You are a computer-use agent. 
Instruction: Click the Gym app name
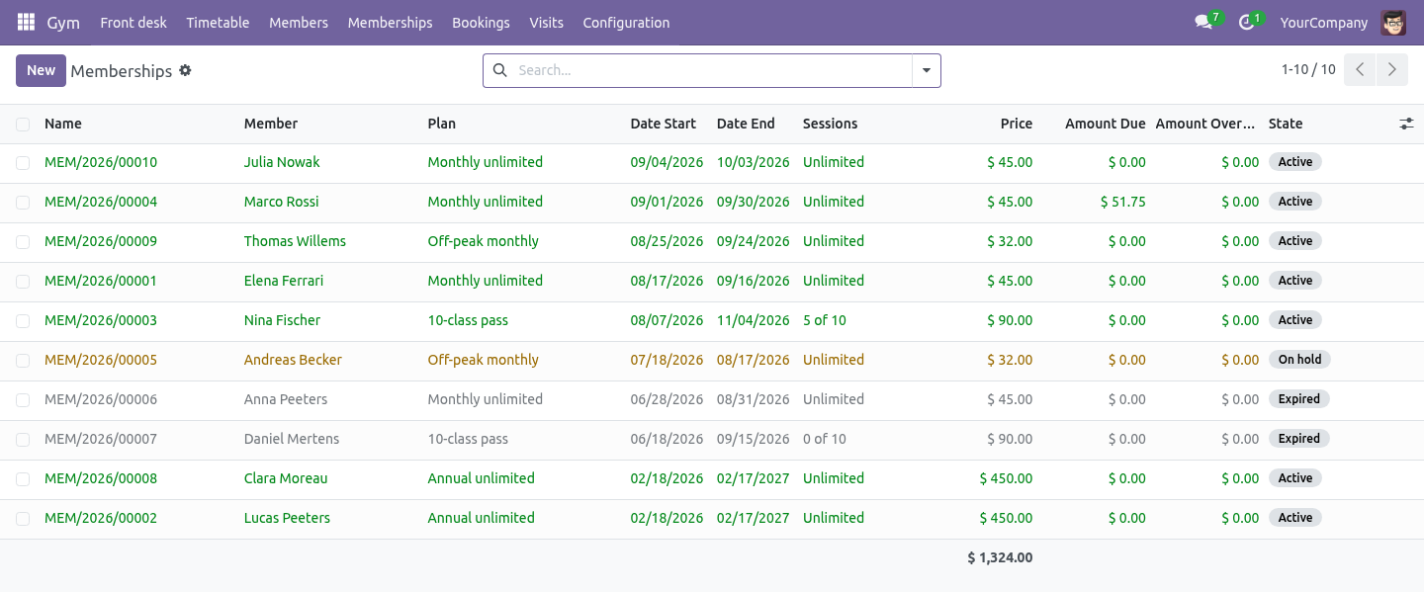63,22
